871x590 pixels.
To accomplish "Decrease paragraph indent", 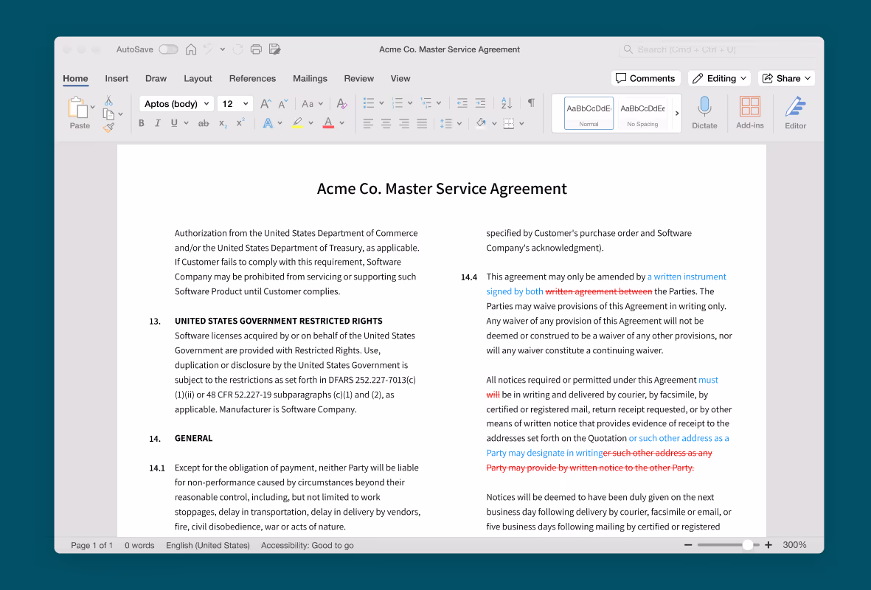I will coord(462,103).
